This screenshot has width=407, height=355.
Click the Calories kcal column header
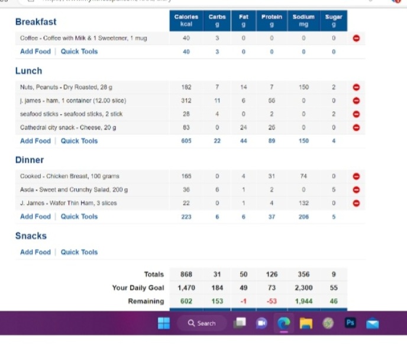click(186, 21)
